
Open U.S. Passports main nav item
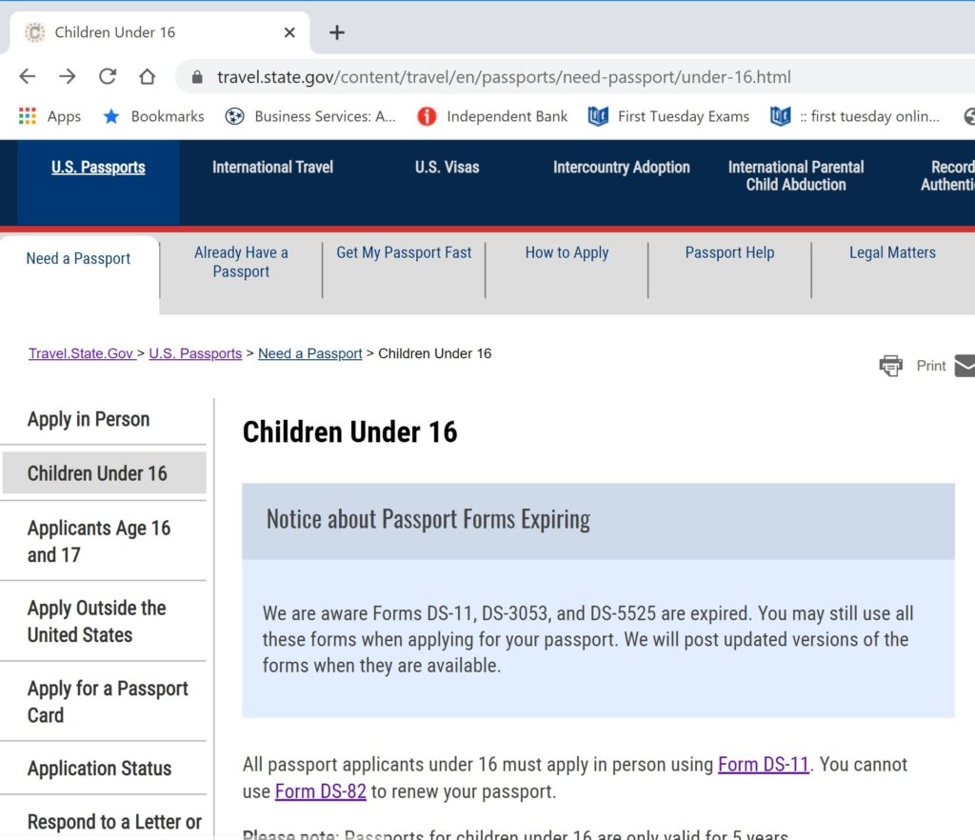click(98, 168)
